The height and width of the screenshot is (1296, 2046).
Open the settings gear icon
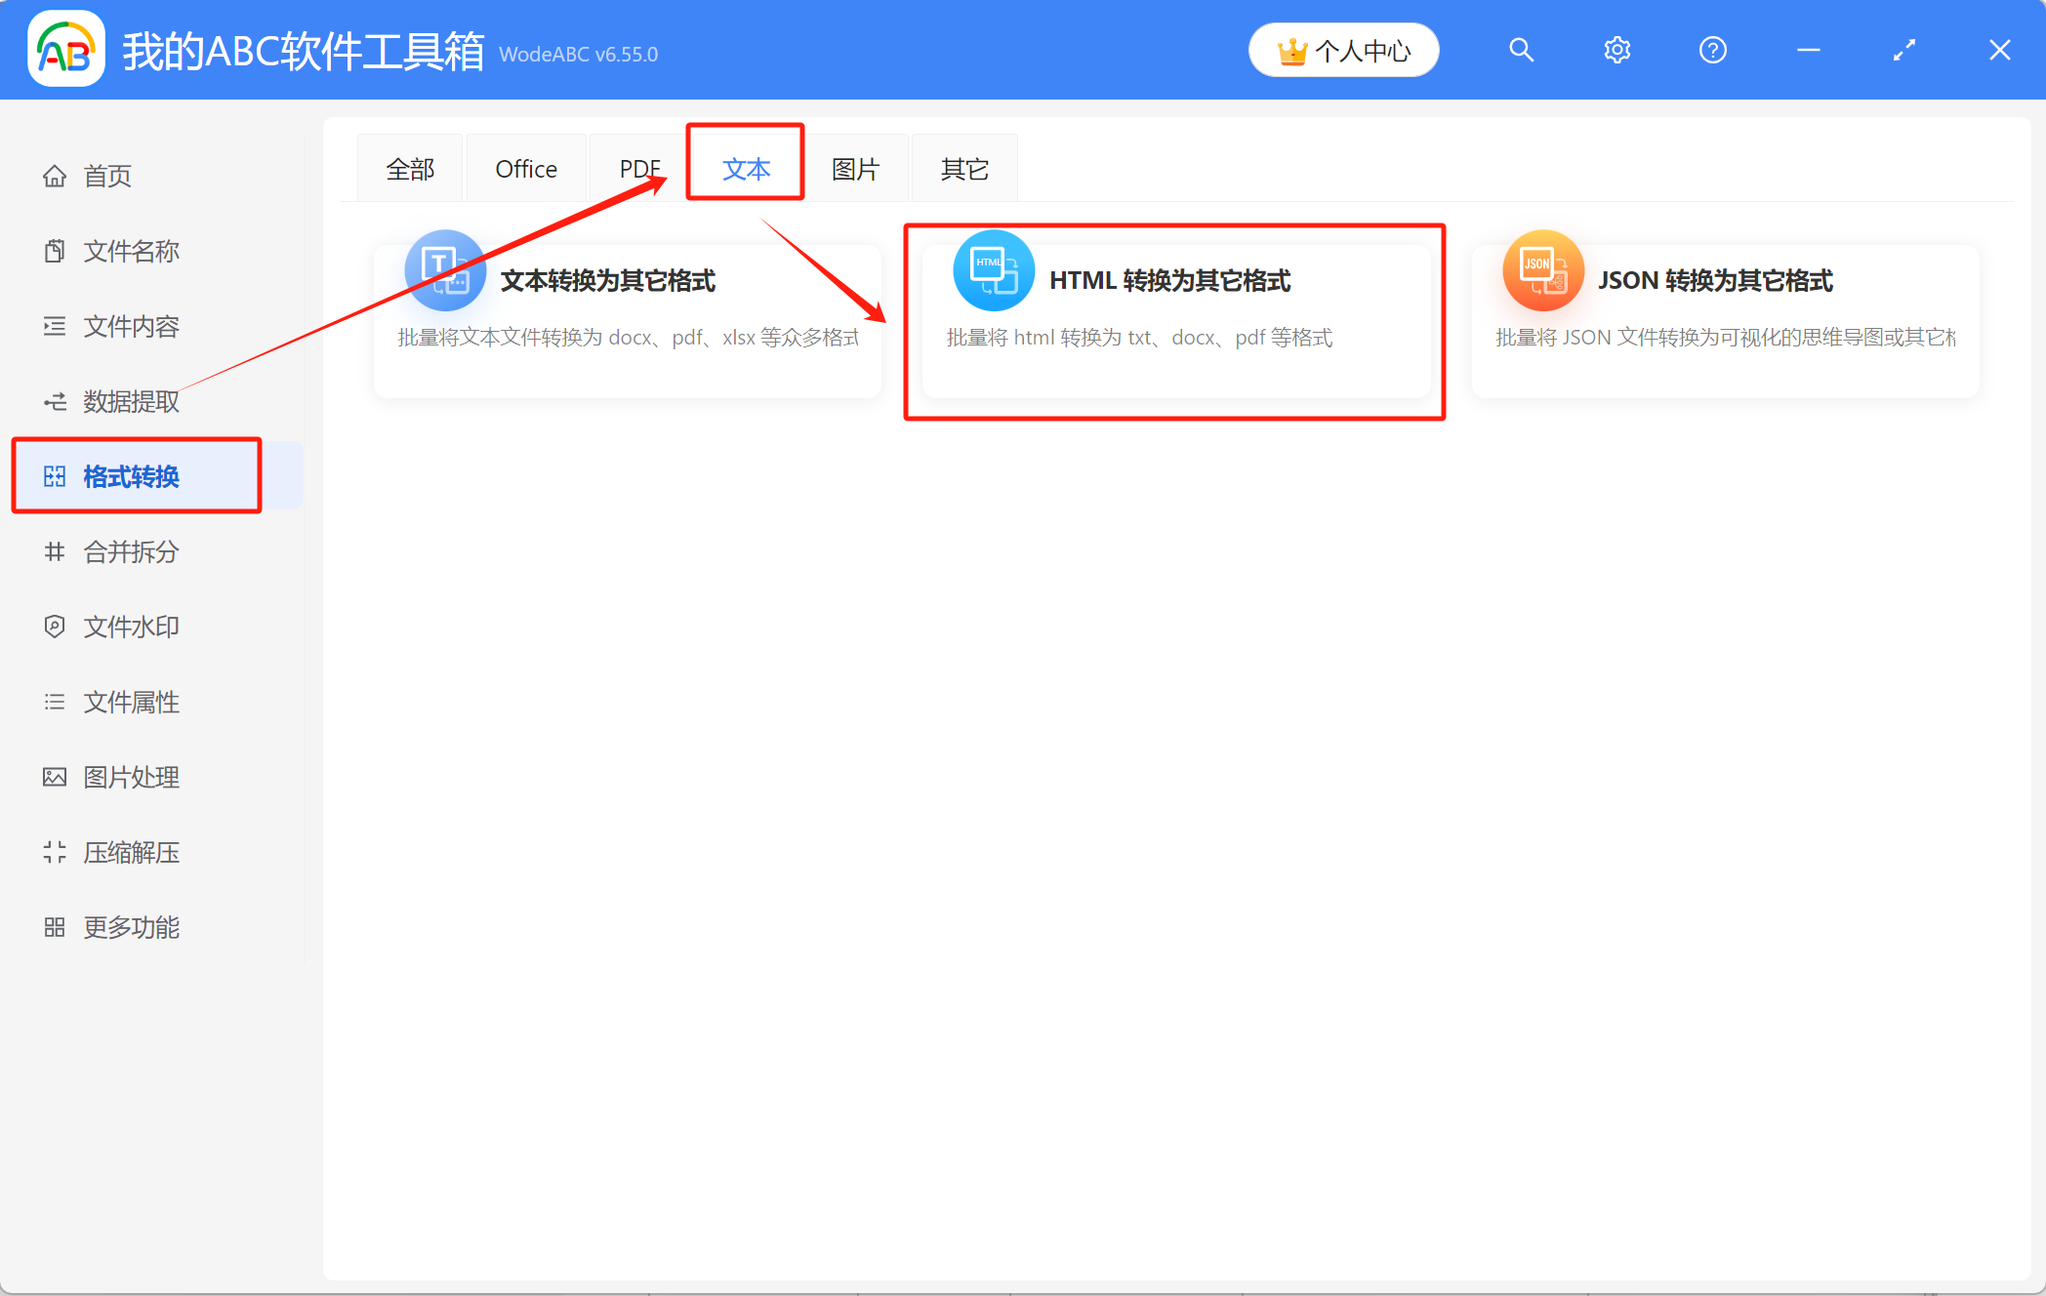[1616, 50]
